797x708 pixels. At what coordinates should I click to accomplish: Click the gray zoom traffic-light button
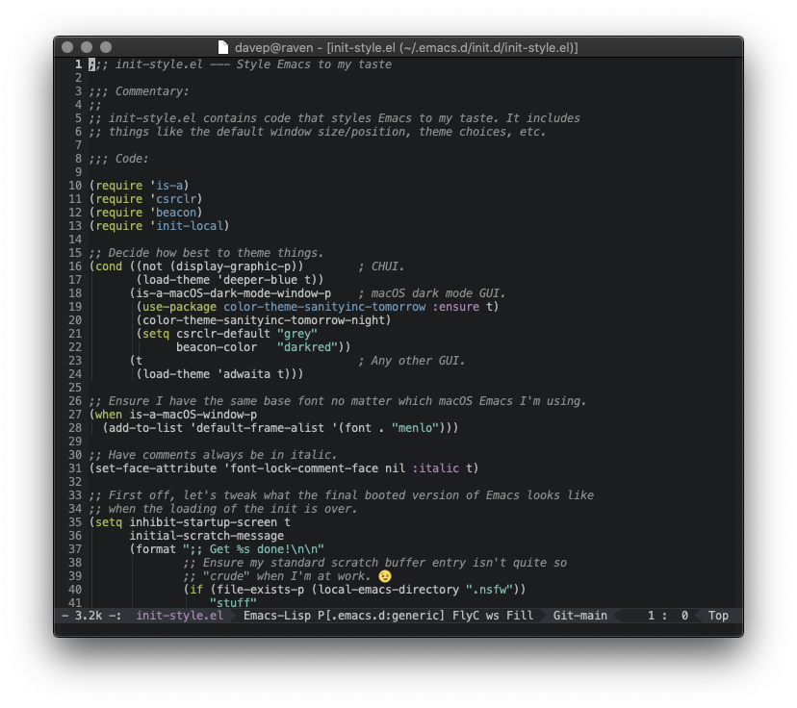click(x=106, y=47)
